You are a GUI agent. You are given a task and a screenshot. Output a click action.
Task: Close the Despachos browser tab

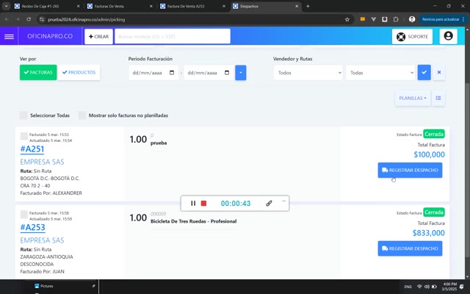297,6
